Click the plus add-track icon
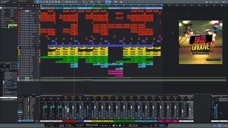This screenshot has width=228, height=128. 38,6
